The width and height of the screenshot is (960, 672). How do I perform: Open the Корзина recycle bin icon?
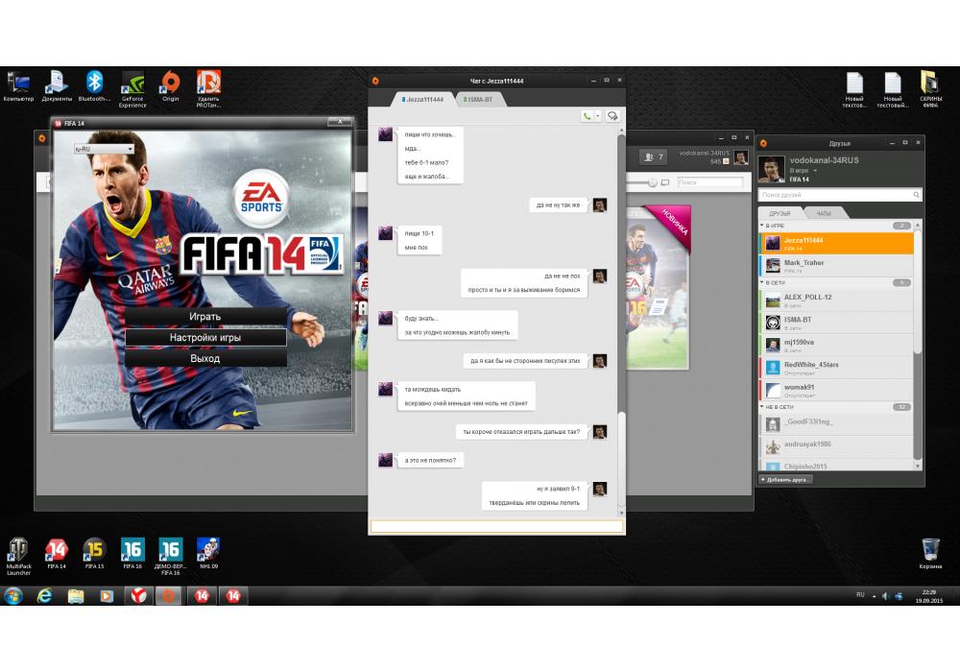tap(930, 553)
